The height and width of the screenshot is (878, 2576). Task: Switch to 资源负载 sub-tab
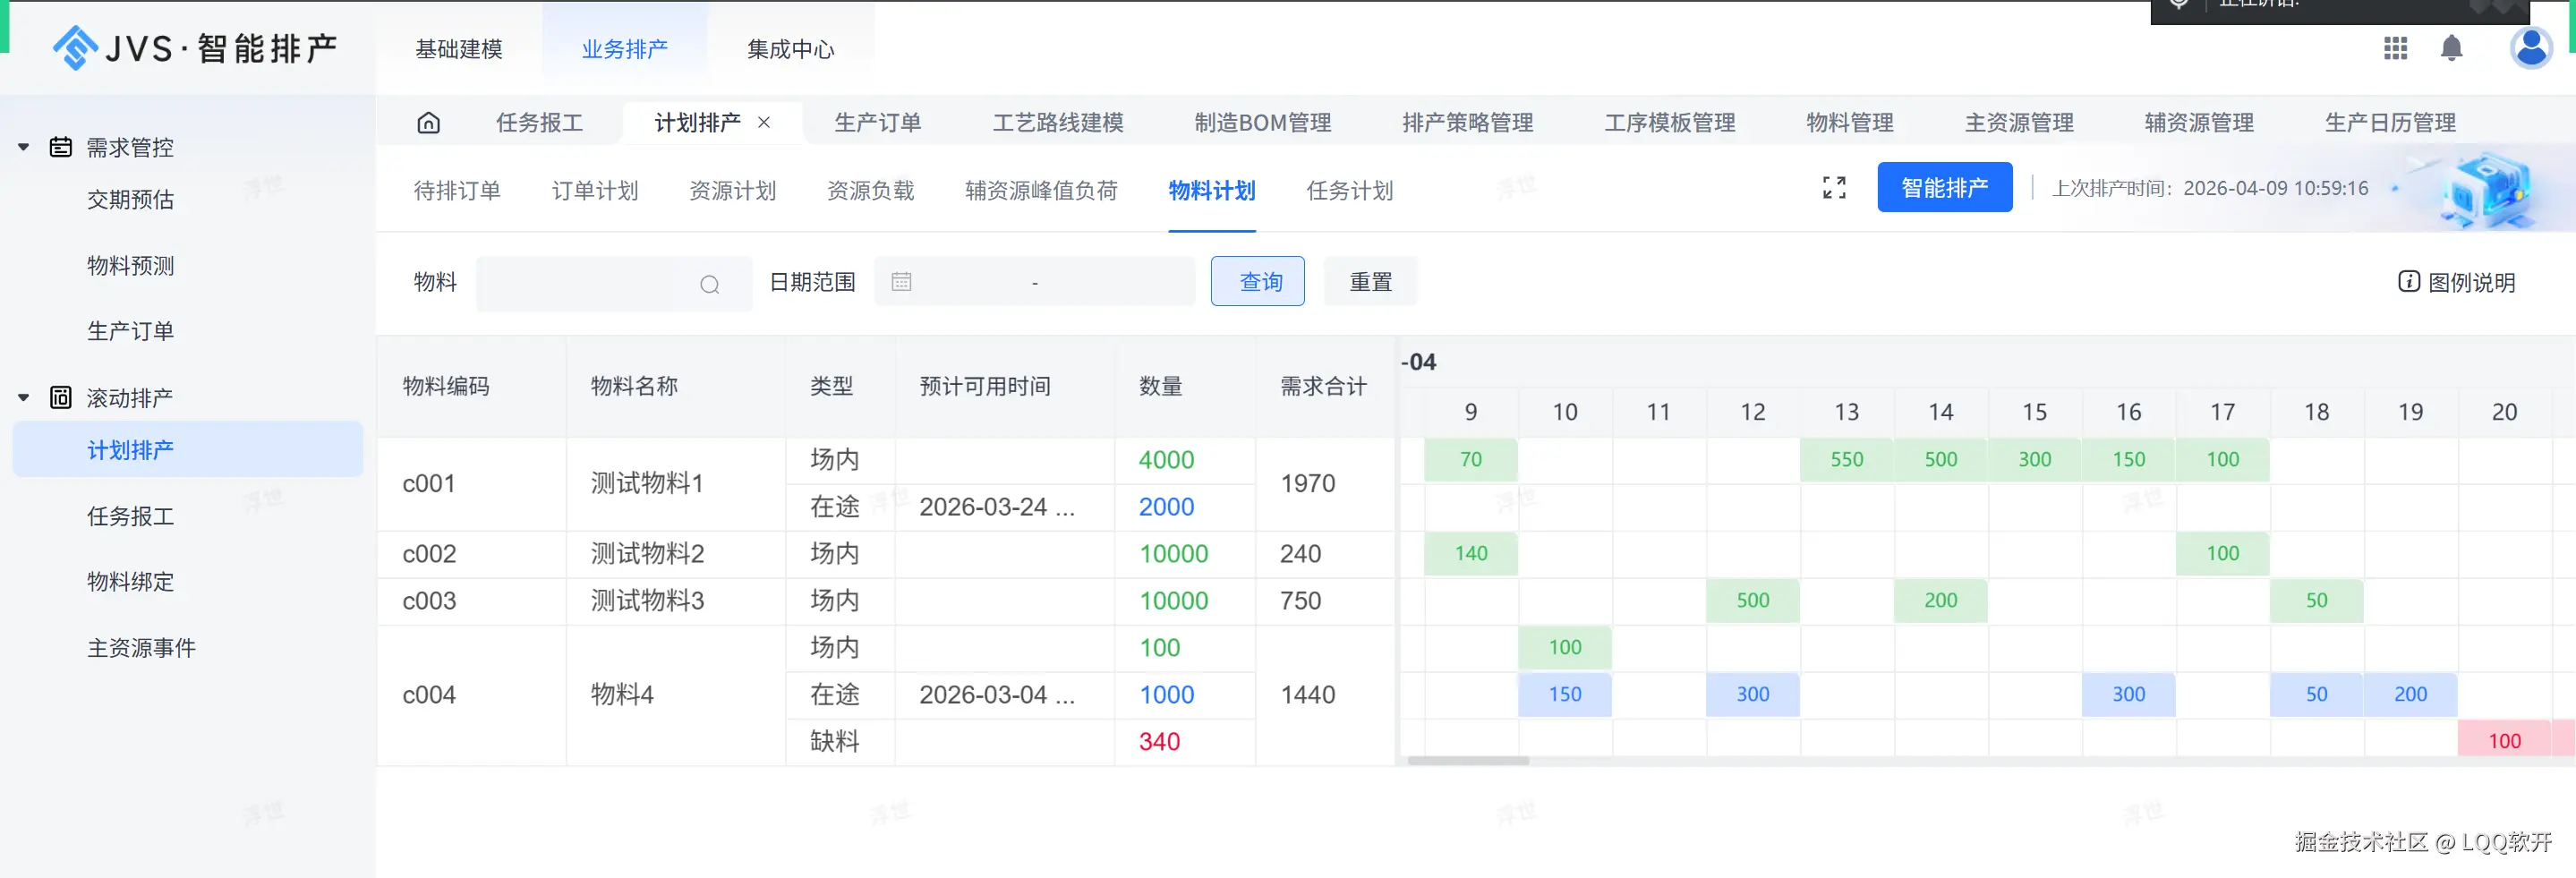click(871, 190)
